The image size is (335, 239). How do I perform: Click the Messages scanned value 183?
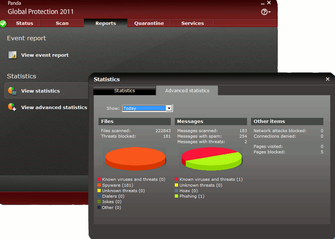click(x=243, y=131)
